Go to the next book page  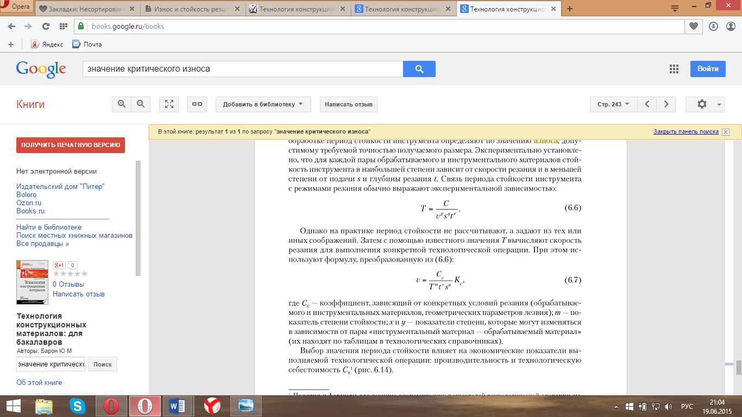click(x=666, y=104)
